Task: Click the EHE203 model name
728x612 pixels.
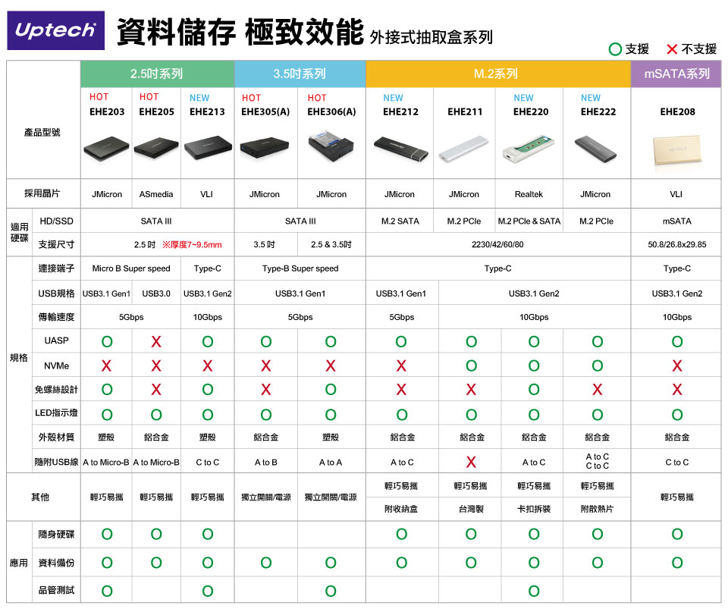Action: (107, 112)
